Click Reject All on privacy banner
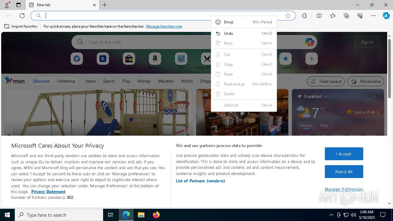The height and width of the screenshot is (221, 393). (344, 172)
